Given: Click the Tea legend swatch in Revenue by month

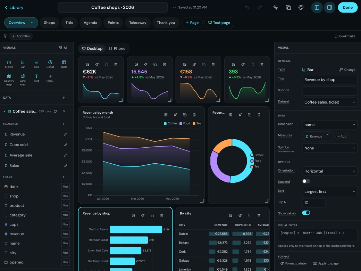Looking at the screenshot, I should coord(194,124).
